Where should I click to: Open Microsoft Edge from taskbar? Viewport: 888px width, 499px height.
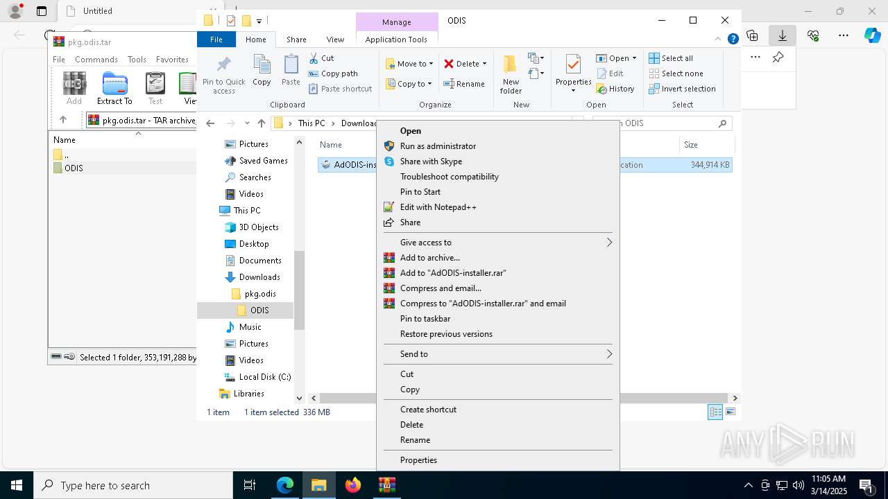285,485
